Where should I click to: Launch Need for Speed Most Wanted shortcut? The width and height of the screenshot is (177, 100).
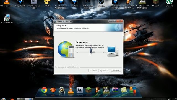(x=142, y=4)
